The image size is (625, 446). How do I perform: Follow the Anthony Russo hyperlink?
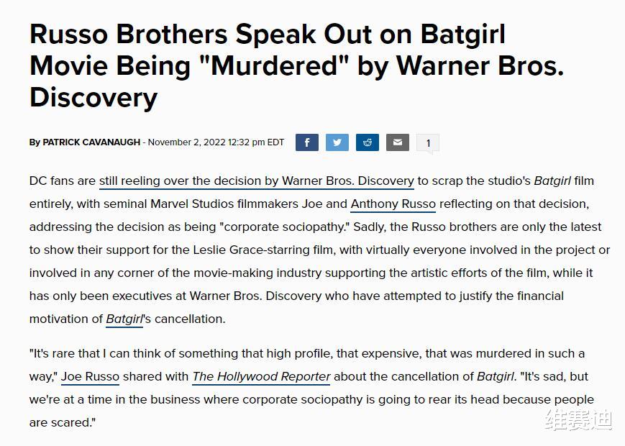pos(393,204)
